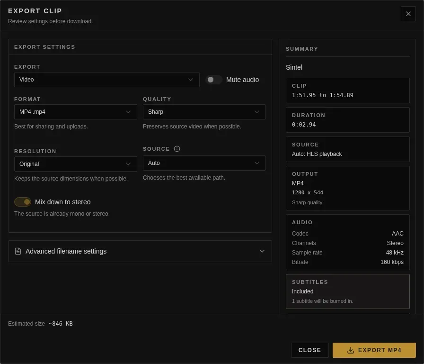Click the 160 kbps bitrate value
This screenshot has height=364, width=424.
point(392,262)
